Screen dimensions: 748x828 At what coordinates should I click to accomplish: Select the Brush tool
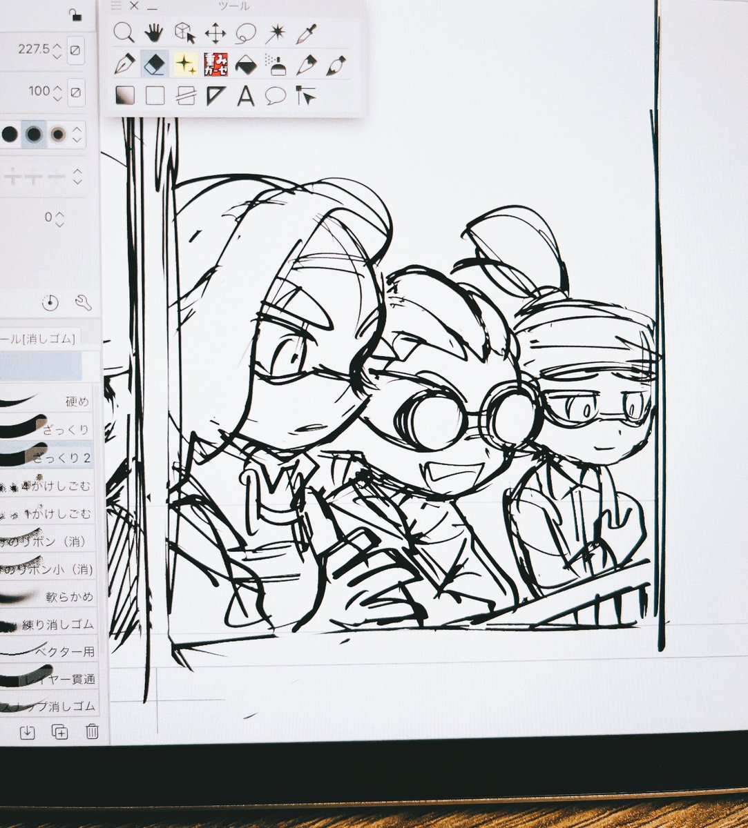(336, 65)
